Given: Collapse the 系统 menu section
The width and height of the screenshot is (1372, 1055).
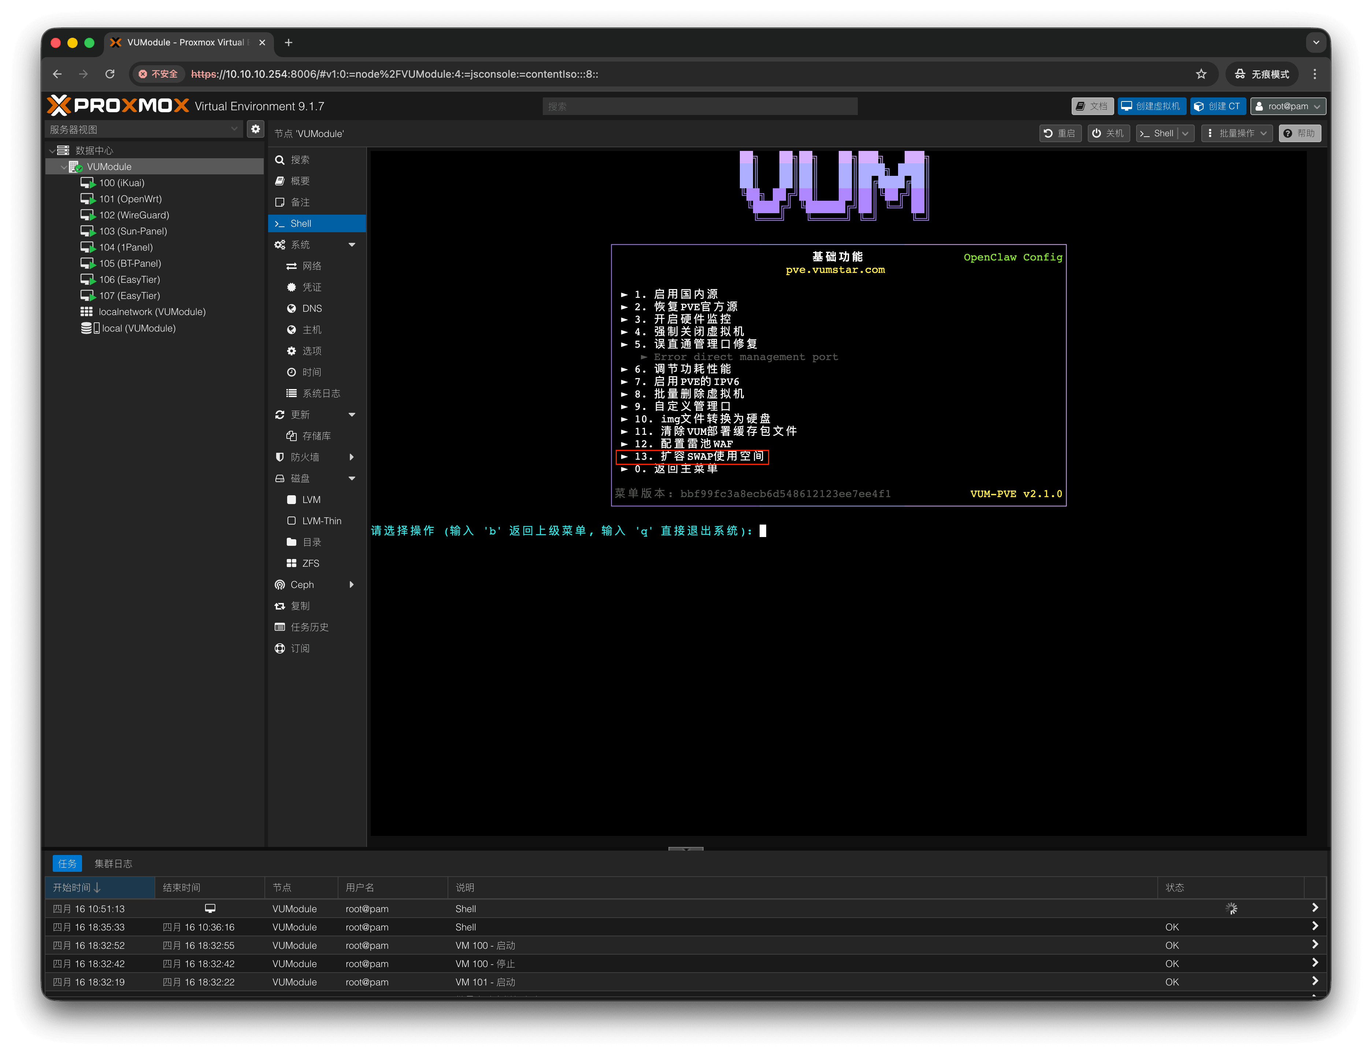Looking at the screenshot, I should pos(352,245).
